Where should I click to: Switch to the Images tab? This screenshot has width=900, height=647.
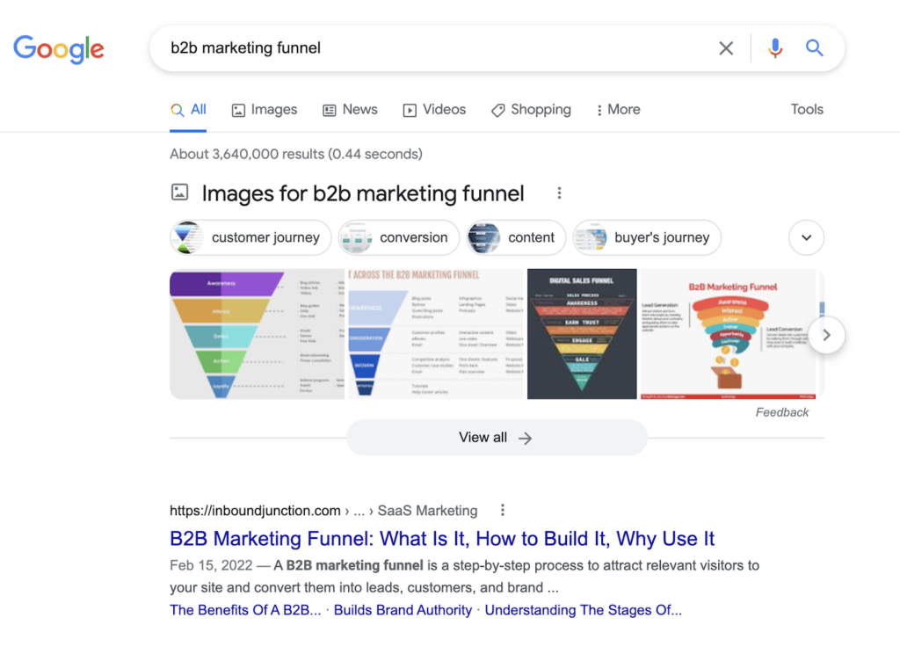click(x=264, y=110)
